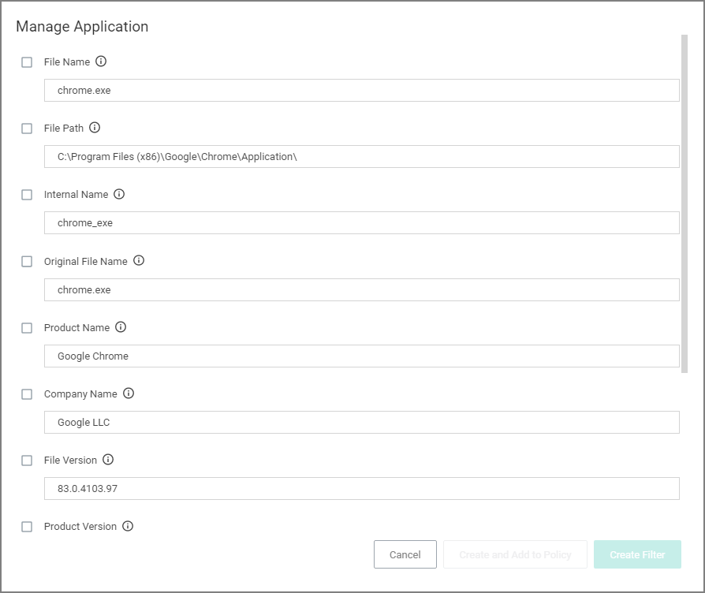The image size is (705, 593).
Task: Select the Product Version checkbox
Action: tap(27, 527)
